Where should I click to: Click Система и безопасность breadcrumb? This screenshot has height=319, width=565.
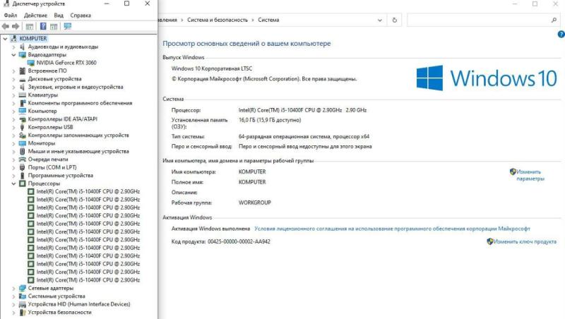218,20
